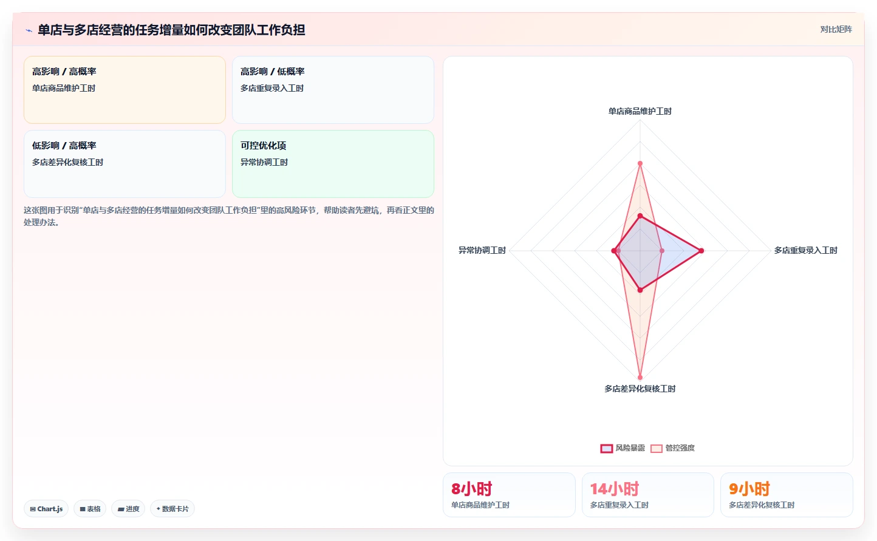Click 单店商品维护工时 text in the orange card

pyautogui.click(x=64, y=88)
